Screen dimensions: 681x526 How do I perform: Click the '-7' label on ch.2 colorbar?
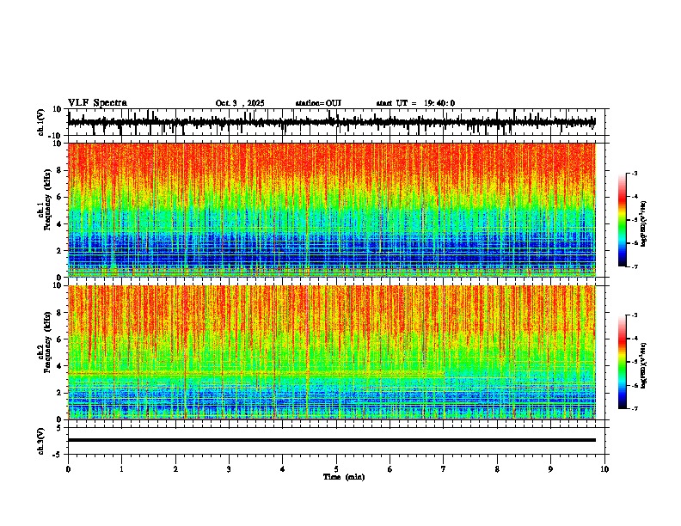[634, 409]
